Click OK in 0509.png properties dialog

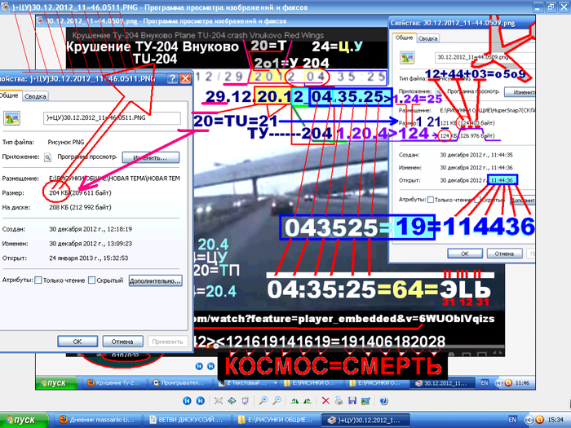465,254
